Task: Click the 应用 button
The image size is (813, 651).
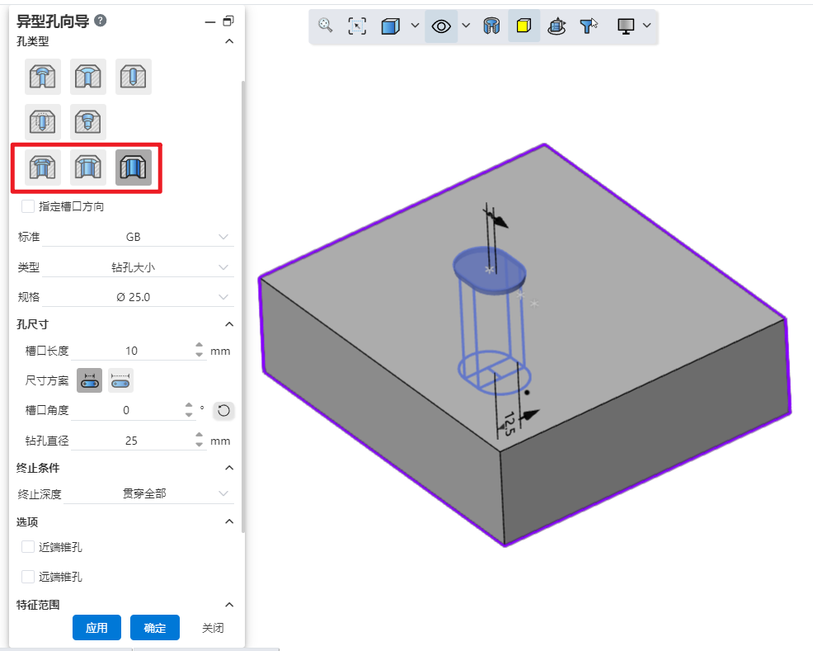Action: (96, 628)
